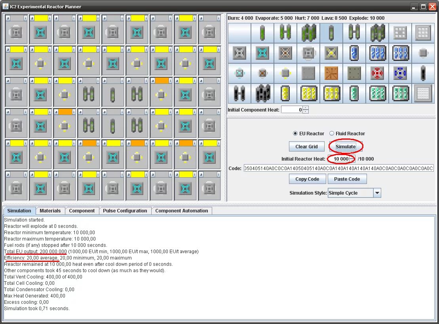This screenshot has width=439, height=324.
Task: Choose the Fluid Reactor radio option
Action: click(x=347, y=133)
